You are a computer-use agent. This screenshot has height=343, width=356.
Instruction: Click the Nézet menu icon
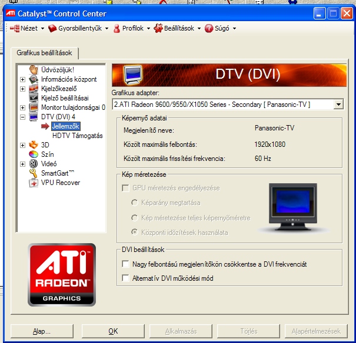(x=15, y=28)
